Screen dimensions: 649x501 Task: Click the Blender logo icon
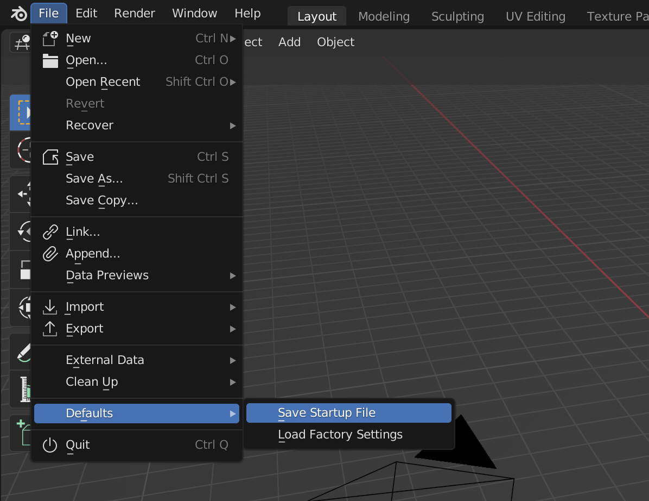click(x=18, y=14)
